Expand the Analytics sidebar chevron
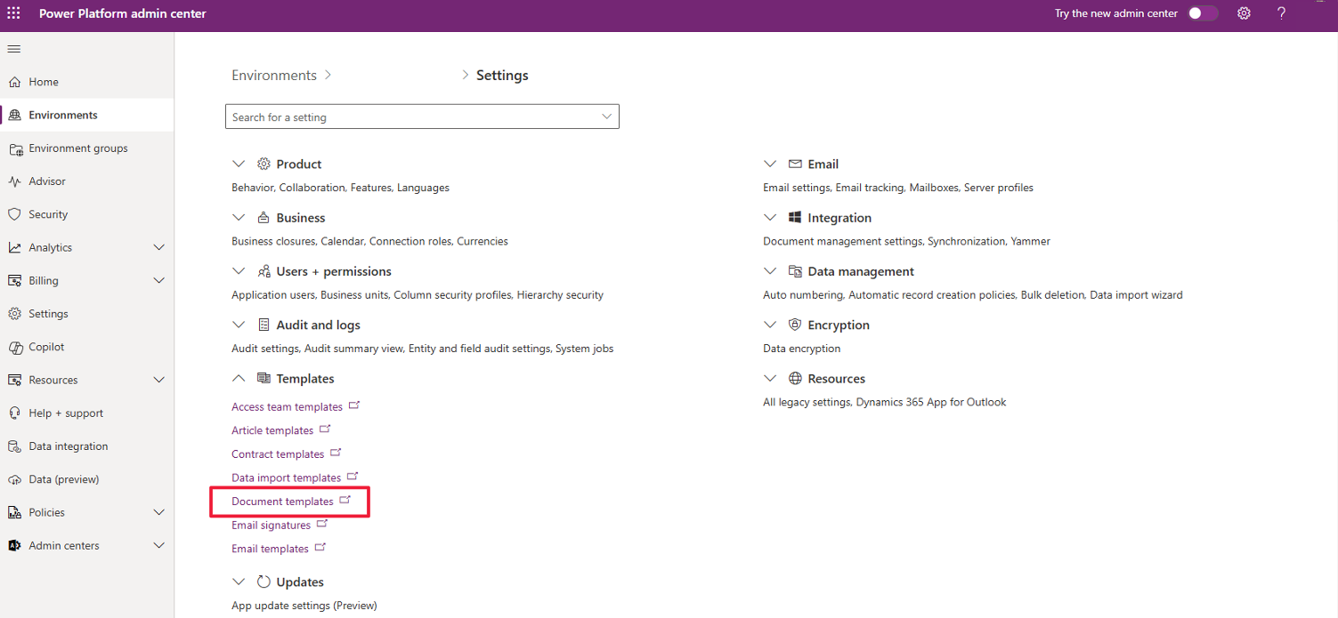The height and width of the screenshot is (618, 1338). 159,247
